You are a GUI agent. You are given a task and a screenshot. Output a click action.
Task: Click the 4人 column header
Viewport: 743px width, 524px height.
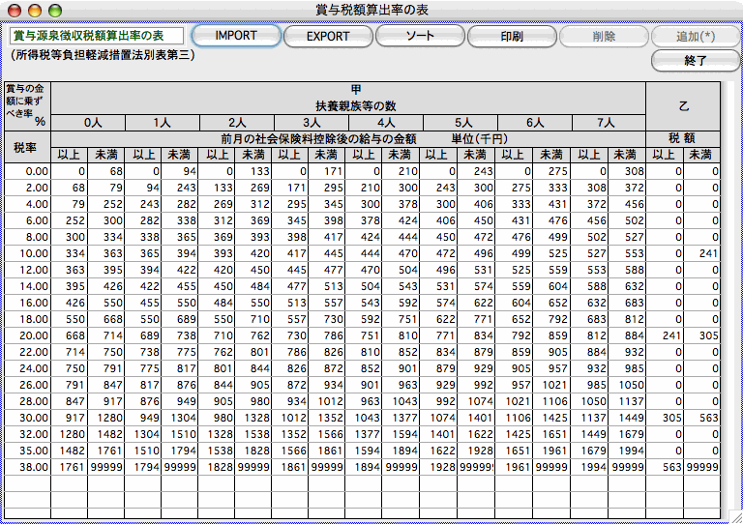(x=386, y=123)
